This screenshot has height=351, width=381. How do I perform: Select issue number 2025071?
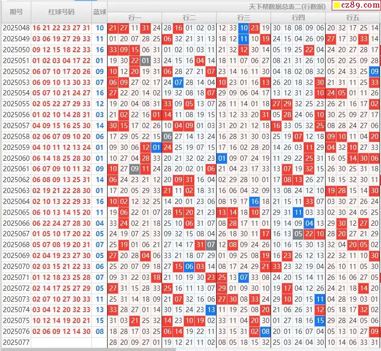pos(16,277)
